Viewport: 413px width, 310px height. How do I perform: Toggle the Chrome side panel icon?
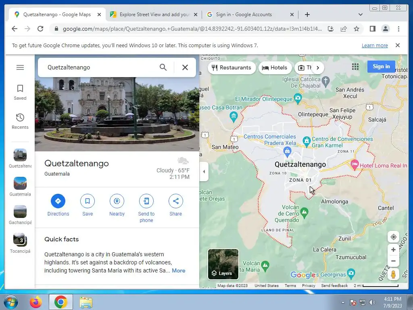tap(372, 29)
